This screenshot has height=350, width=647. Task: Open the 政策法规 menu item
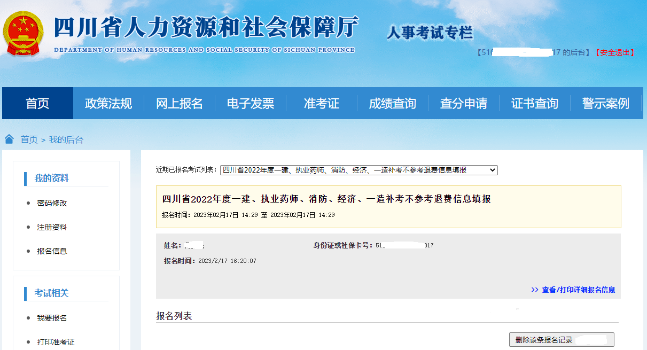(x=108, y=103)
